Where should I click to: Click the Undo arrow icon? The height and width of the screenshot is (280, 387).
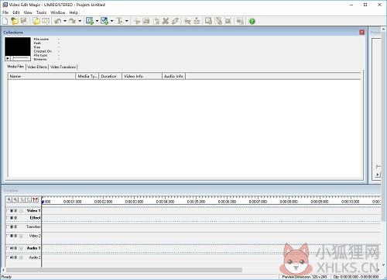(57, 21)
